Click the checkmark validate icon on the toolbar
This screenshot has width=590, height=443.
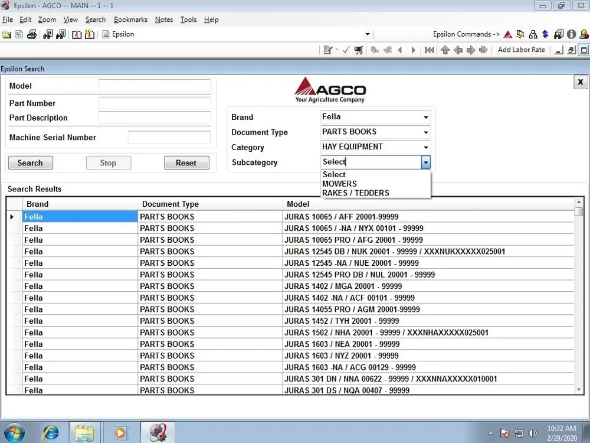(346, 50)
